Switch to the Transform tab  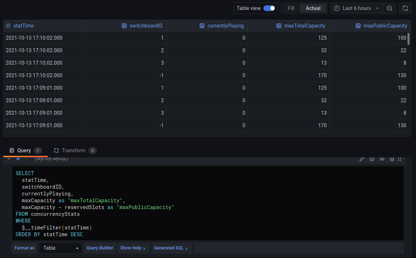click(75, 150)
